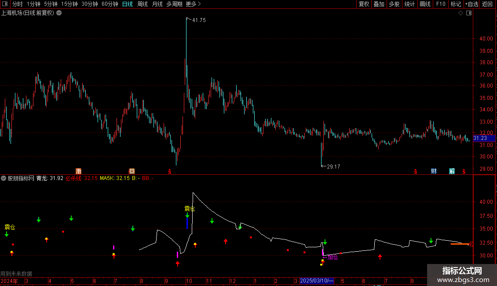The image size is (497, 286).
Task: Open the 多股 multi-stock view
Action: [394, 4]
